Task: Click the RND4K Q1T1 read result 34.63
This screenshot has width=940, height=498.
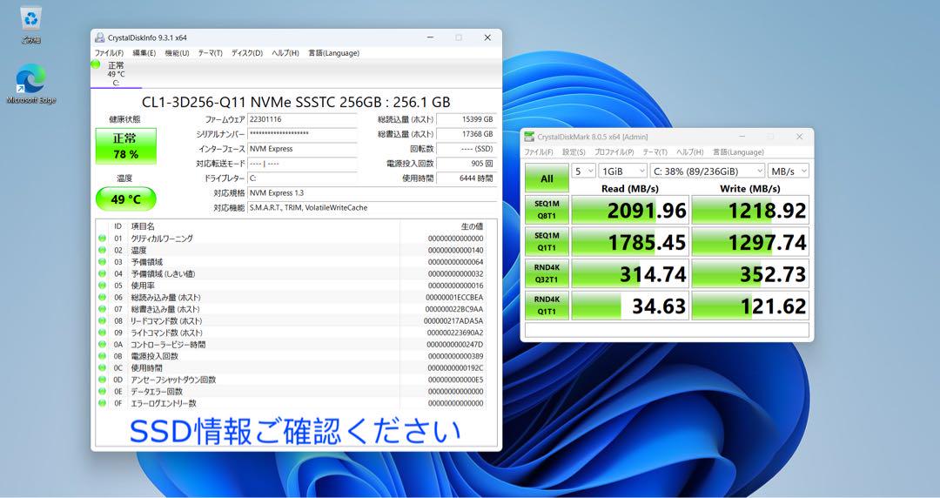Action: (630, 306)
